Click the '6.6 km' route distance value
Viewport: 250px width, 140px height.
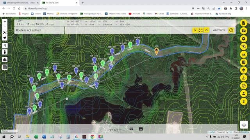click(x=20, y=24)
